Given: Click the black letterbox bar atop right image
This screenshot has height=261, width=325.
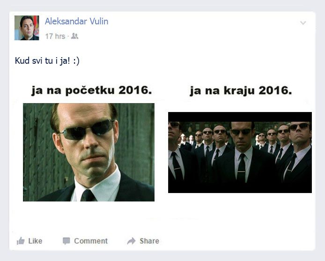Looking at the screenshot, I should (x=240, y=117).
